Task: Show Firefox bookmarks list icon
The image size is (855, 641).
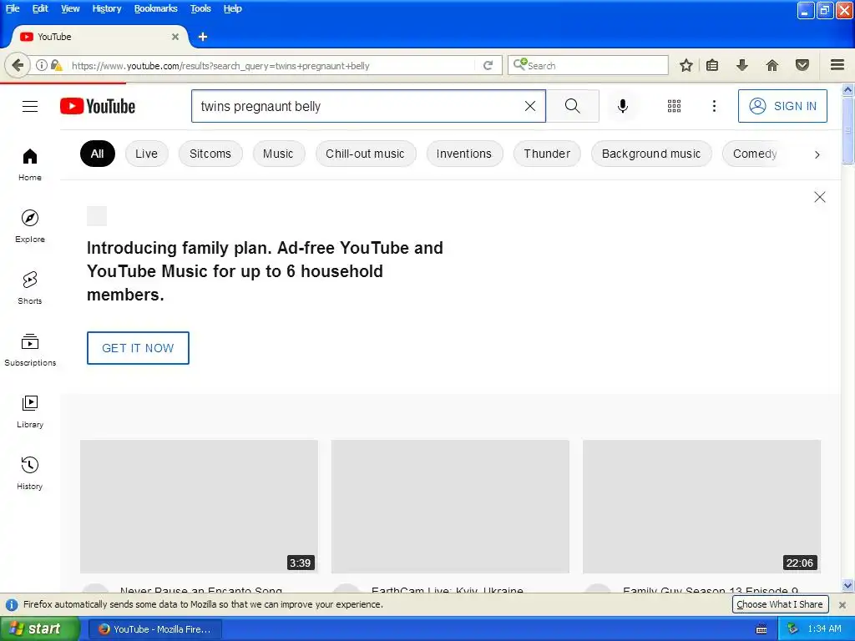Action: tap(712, 65)
